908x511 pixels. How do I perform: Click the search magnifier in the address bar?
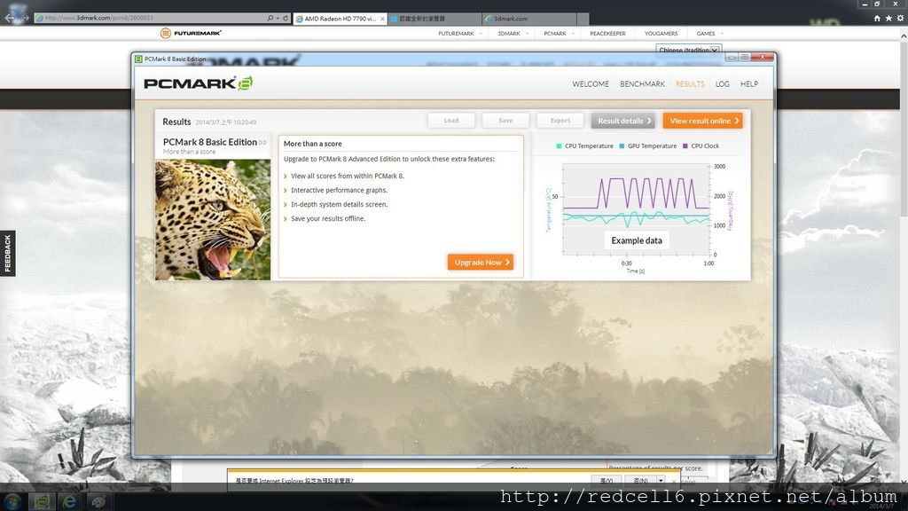[270, 18]
